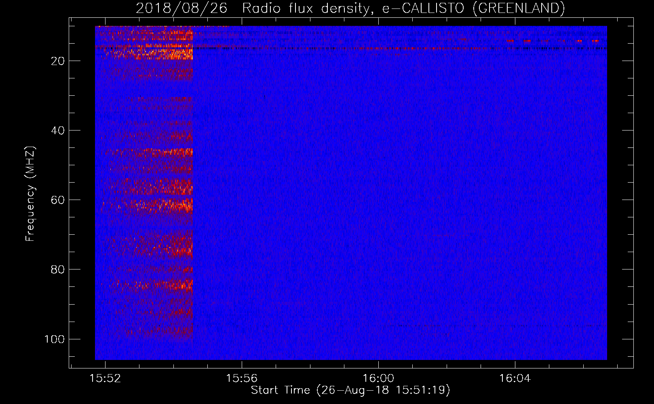Screen dimensions: 654x404
Task: Click the 20 frequency tick label
Action: [58, 61]
